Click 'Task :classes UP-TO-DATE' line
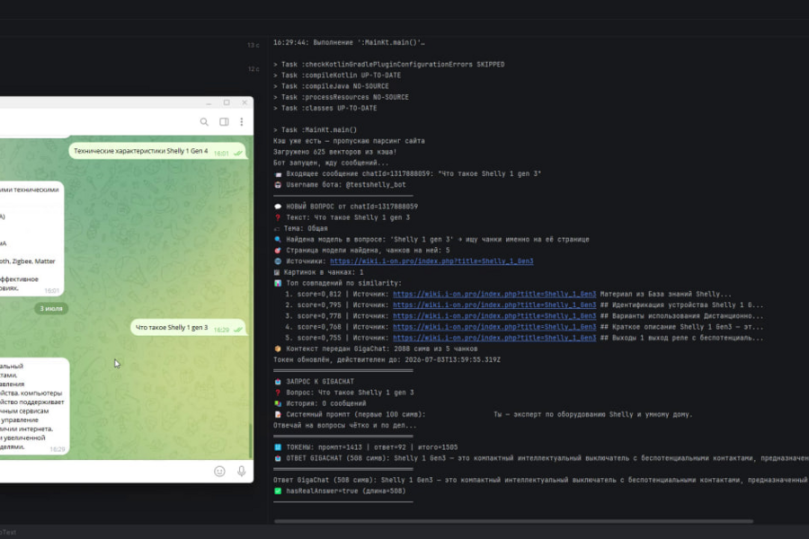The image size is (809, 539). coord(325,109)
